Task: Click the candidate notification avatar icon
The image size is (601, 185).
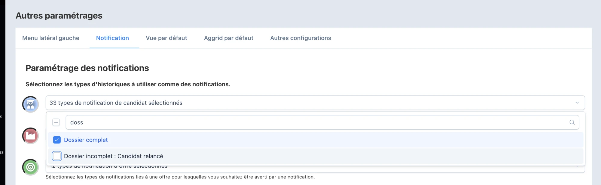Action: pos(30,104)
